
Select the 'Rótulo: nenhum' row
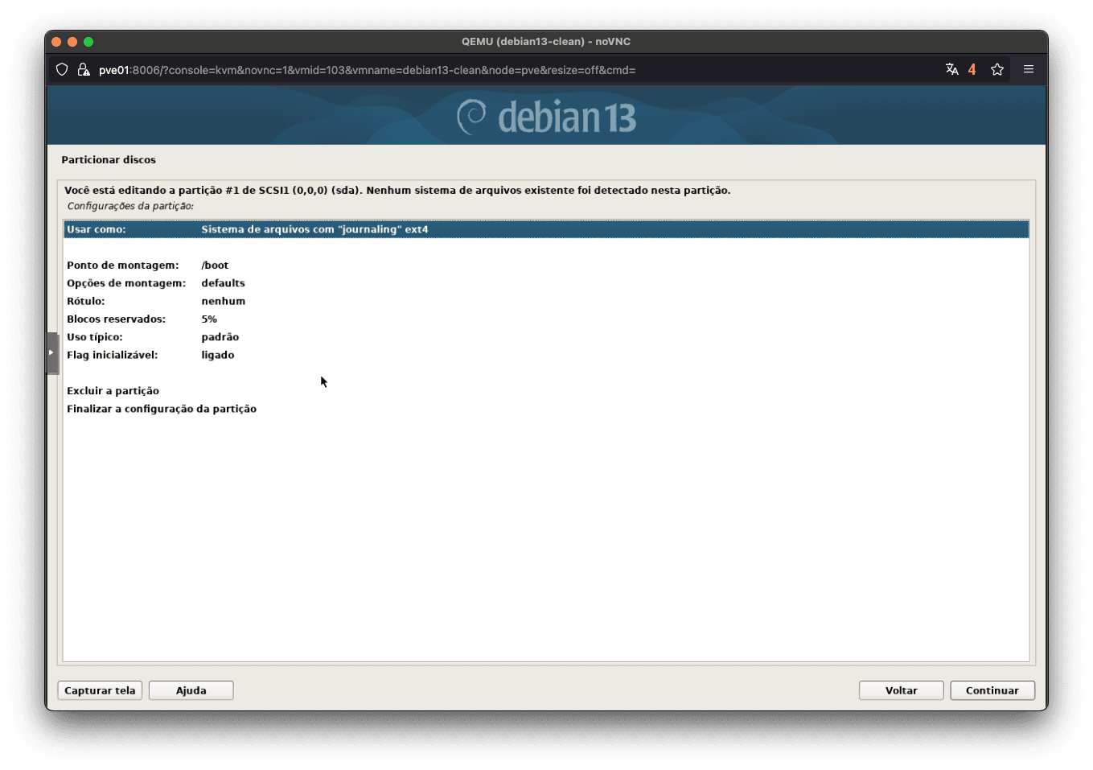(x=546, y=301)
